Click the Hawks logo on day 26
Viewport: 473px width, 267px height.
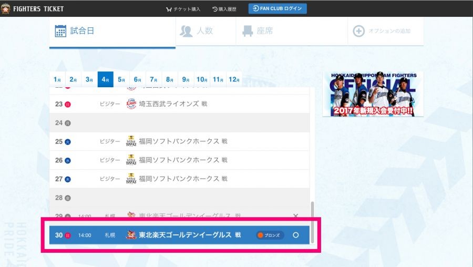pyautogui.click(x=131, y=160)
